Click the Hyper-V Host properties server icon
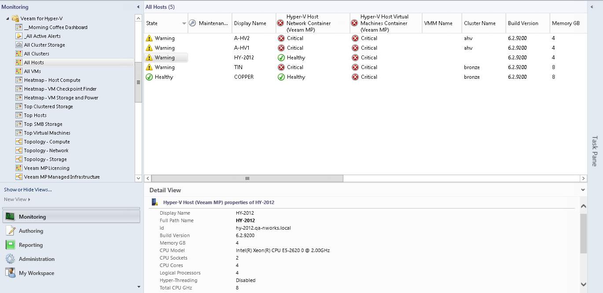 click(x=154, y=202)
